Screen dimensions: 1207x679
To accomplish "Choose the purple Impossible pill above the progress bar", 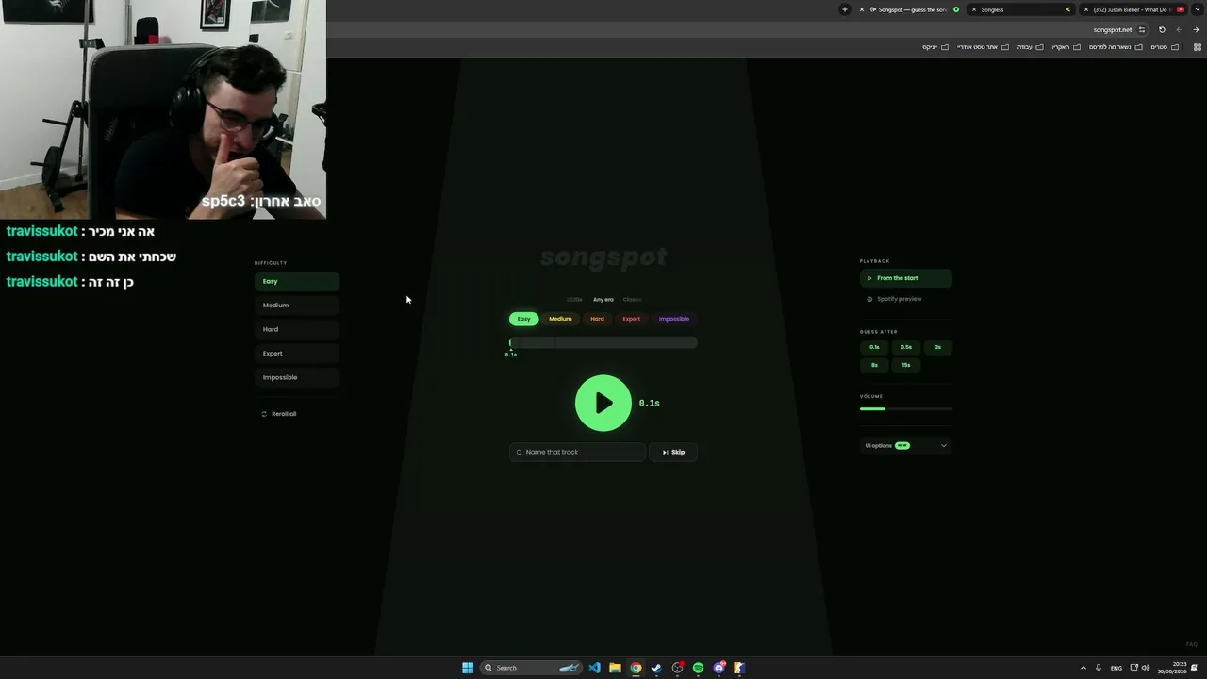I will (x=674, y=319).
